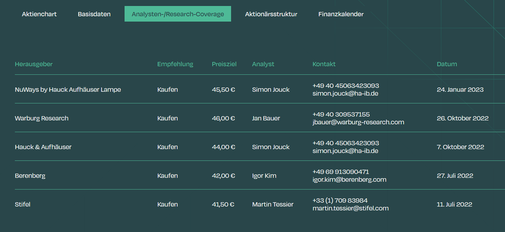The image size is (505, 232).
Task: Switch to the Basisdaten tab
Action: click(x=94, y=14)
